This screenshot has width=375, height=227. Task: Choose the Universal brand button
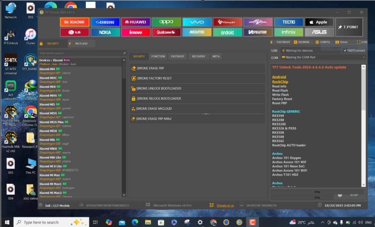coord(258,22)
